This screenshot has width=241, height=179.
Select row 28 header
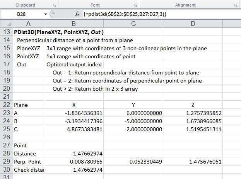(6, 154)
